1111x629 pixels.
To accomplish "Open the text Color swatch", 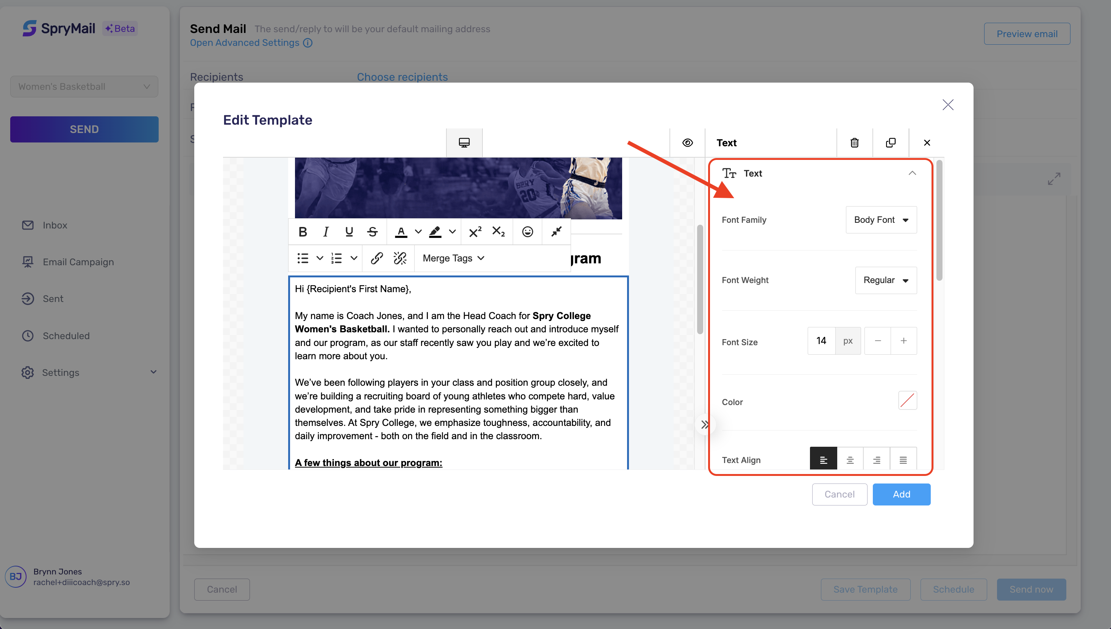I will [908, 401].
